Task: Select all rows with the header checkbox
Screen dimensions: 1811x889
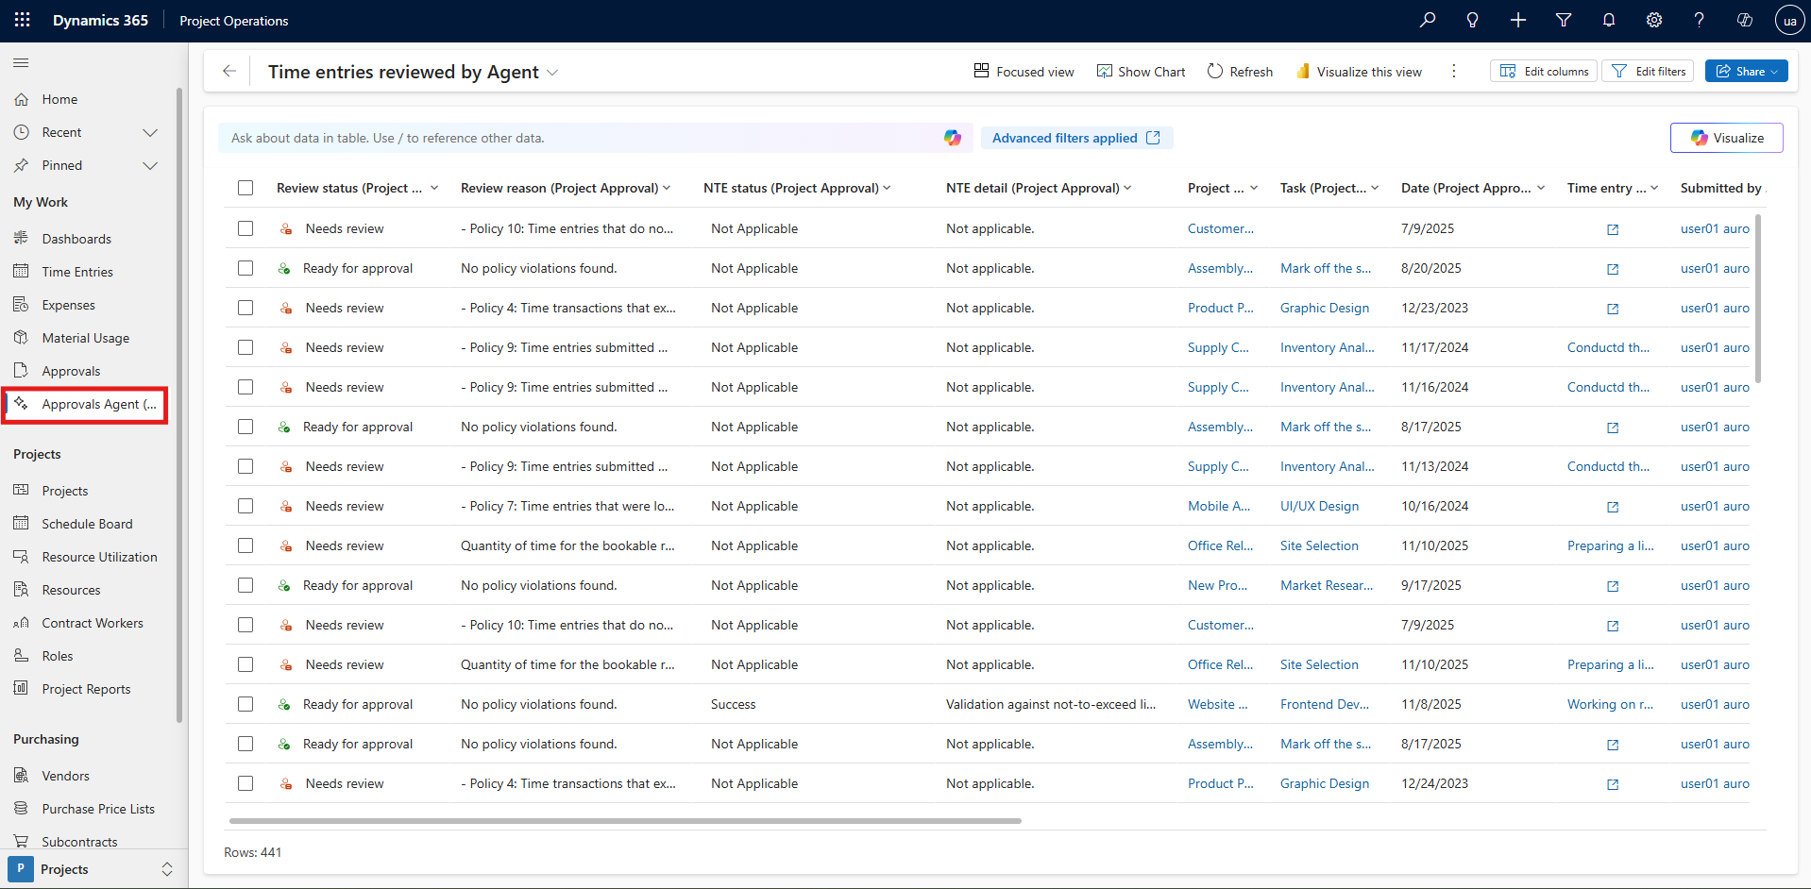Action: (x=245, y=188)
